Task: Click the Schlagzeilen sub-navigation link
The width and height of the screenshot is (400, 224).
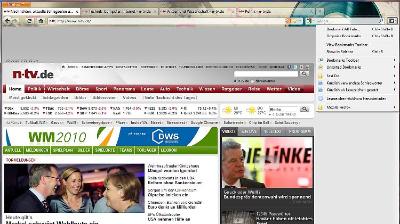Action: [x=55, y=97]
